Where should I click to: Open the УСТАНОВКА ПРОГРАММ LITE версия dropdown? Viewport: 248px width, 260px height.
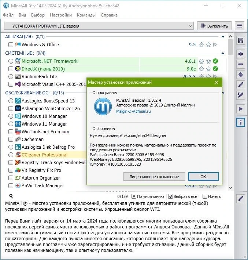pyautogui.click(x=99, y=26)
